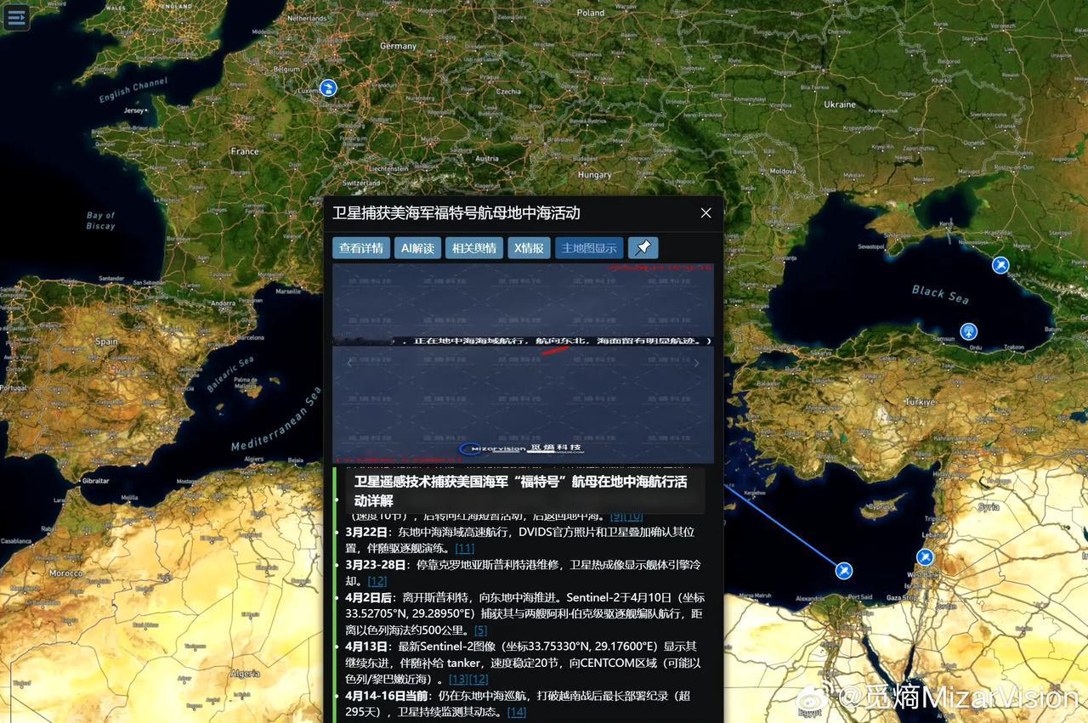Follow citation link [13]
The width and height of the screenshot is (1088, 723).
click(x=458, y=680)
